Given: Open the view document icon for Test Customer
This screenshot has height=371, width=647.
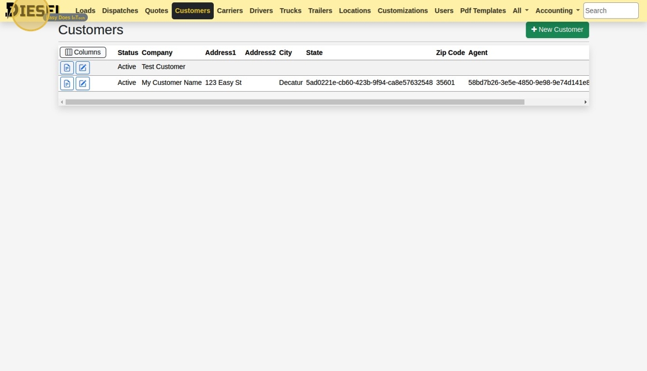Looking at the screenshot, I should click(x=67, y=68).
